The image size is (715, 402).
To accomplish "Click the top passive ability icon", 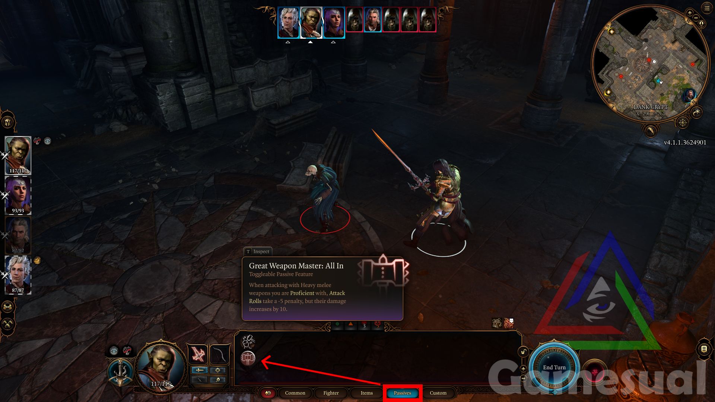I will (x=248, y=340).
